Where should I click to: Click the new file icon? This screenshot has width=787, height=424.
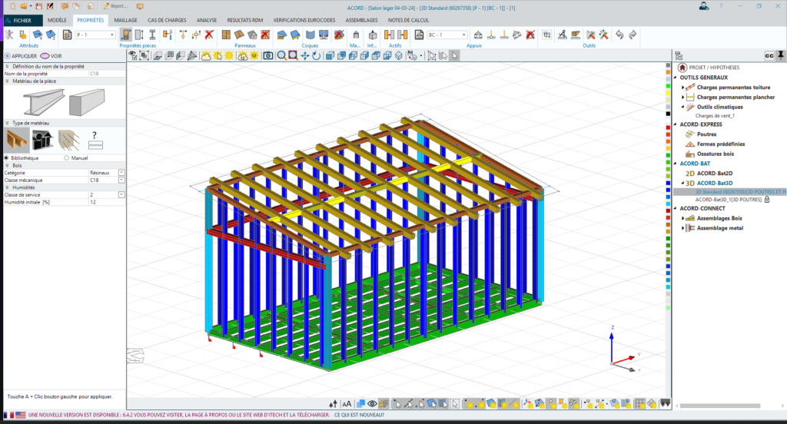click(13, 6)
